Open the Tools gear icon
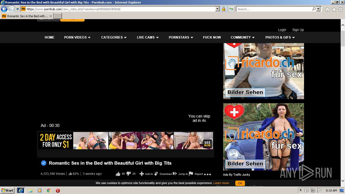The height and width of the screenshot is (194, 345). click(341, 9)
